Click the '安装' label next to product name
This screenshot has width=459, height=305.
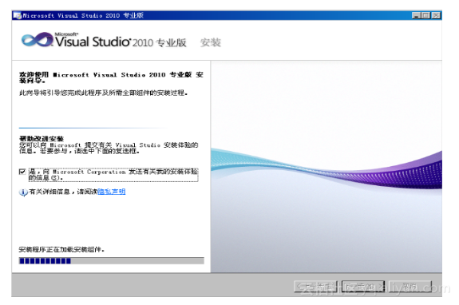point(211,43)
